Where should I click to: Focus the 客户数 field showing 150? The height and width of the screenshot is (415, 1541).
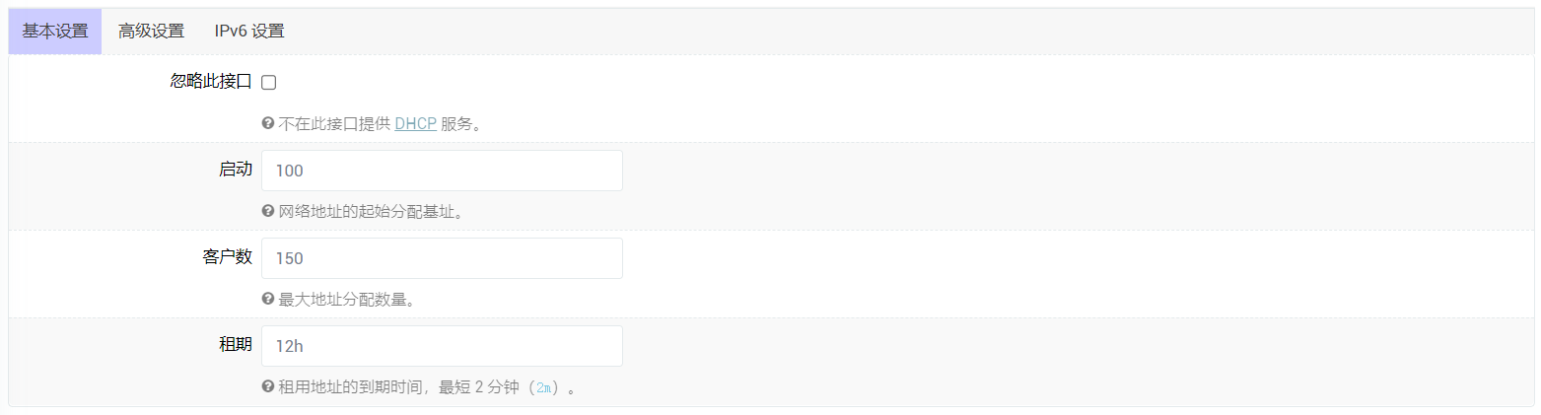coord(442,258)
